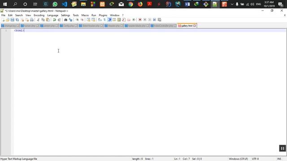Click Save Recorded Macro icon
Image resolution: width=287 pixels, height=161 pixels.
(x=160, y=20)
